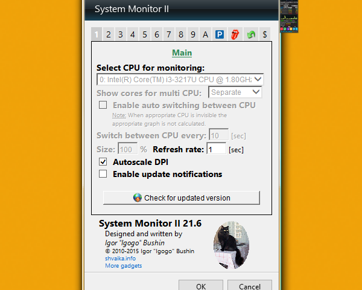Viewport: 362px width, 290px height.
Task: Switch to settings tab 9
Action: coord(193,34)
